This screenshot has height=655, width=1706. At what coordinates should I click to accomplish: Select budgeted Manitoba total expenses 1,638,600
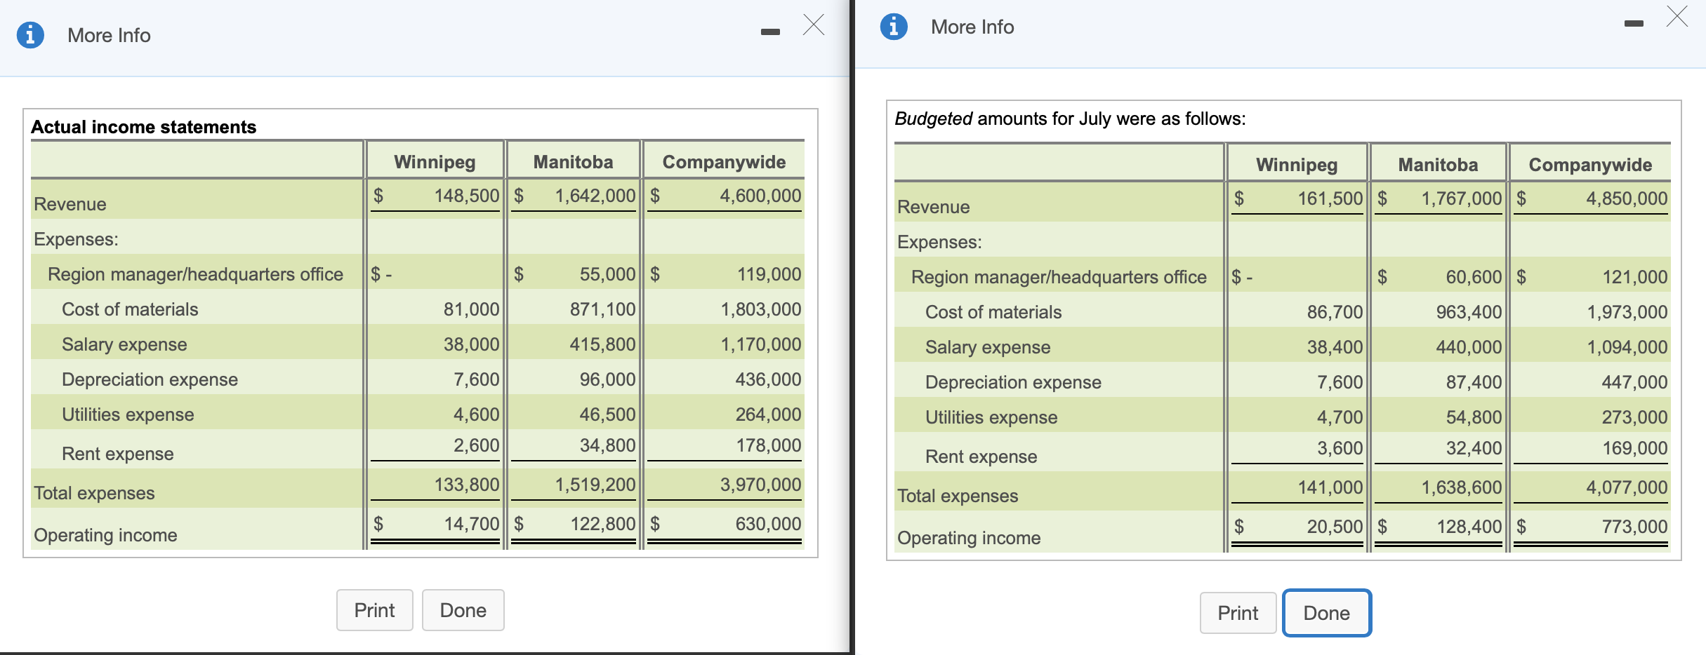pyautogui.click(x=1462, y=487)
